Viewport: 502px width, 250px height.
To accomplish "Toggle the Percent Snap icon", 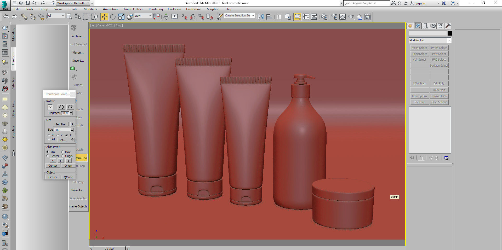I will [x=201, y=17].
